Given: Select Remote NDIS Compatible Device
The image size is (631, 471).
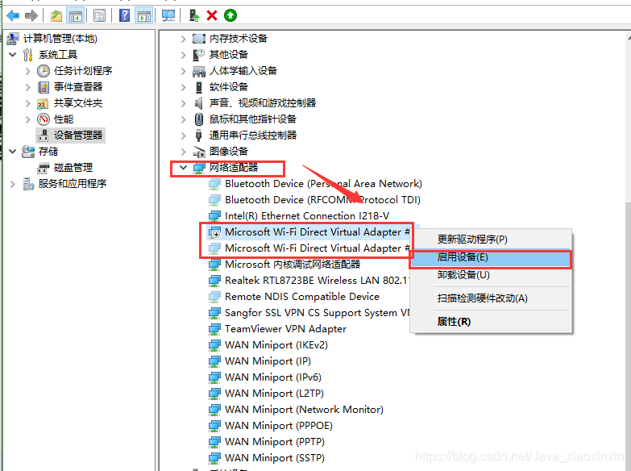Looking at the screenshot, I should point(302,297).
